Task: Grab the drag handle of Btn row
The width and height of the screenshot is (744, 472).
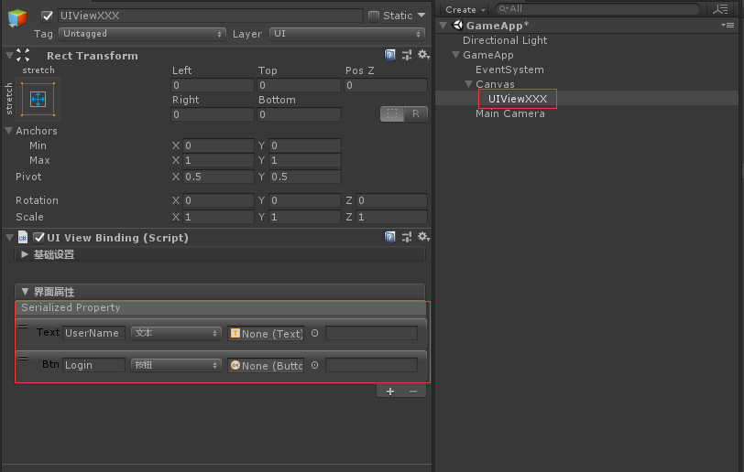Action: point(23,359)
